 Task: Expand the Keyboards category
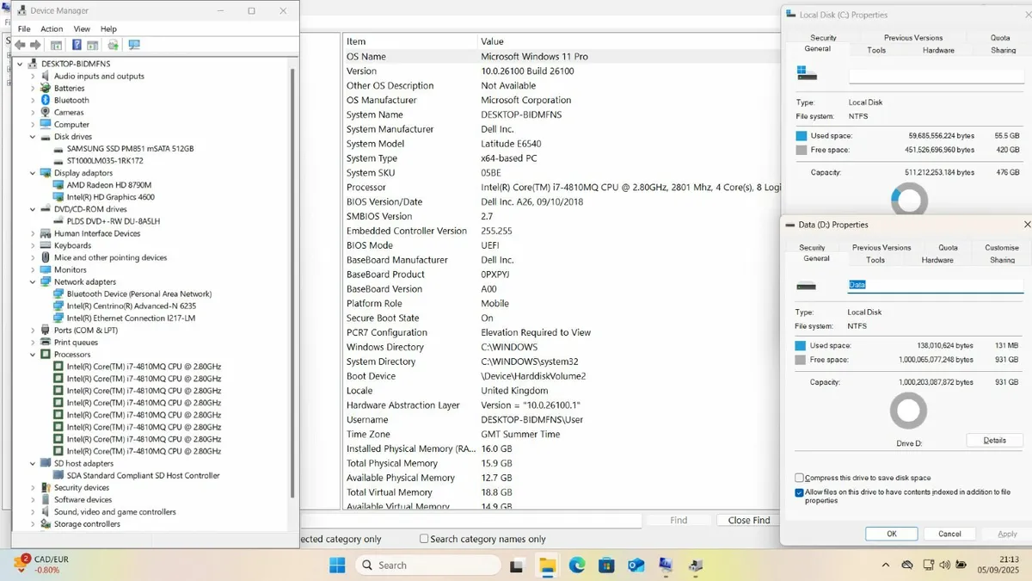(34, 245)
